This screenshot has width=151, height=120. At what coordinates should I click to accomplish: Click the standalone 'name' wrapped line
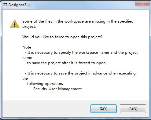[27, 58]
